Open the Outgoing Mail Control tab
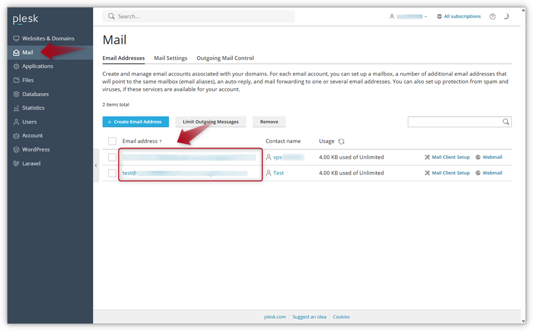Viewport: 533px width, 331px height. pos(225,58)
